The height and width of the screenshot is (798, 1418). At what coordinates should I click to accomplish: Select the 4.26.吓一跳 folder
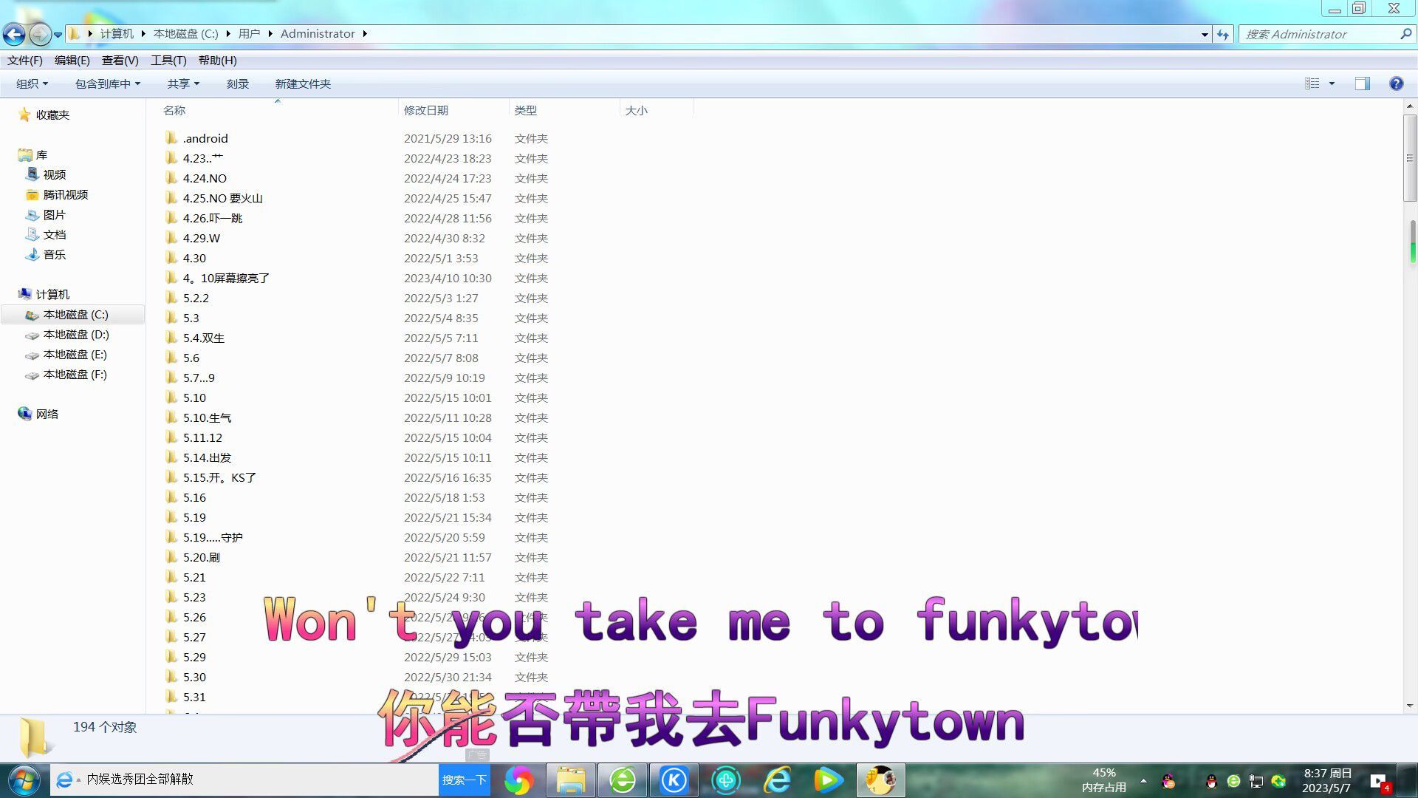(x=212, y=219)
